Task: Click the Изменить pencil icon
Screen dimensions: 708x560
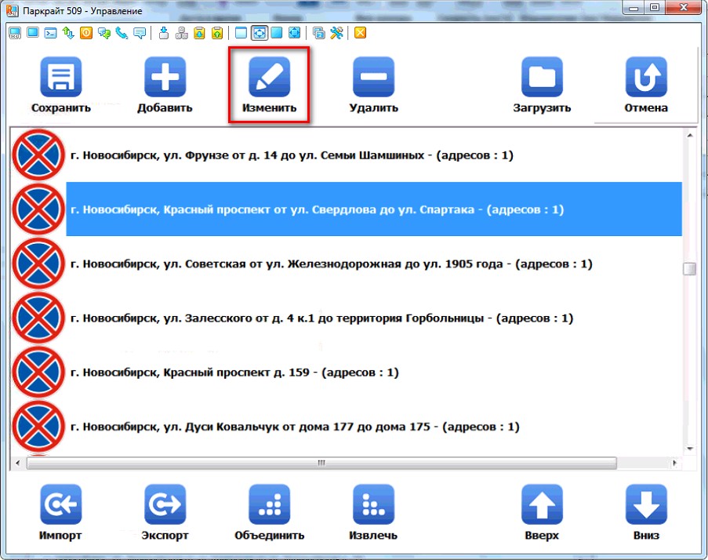Action: click(269, 78)
